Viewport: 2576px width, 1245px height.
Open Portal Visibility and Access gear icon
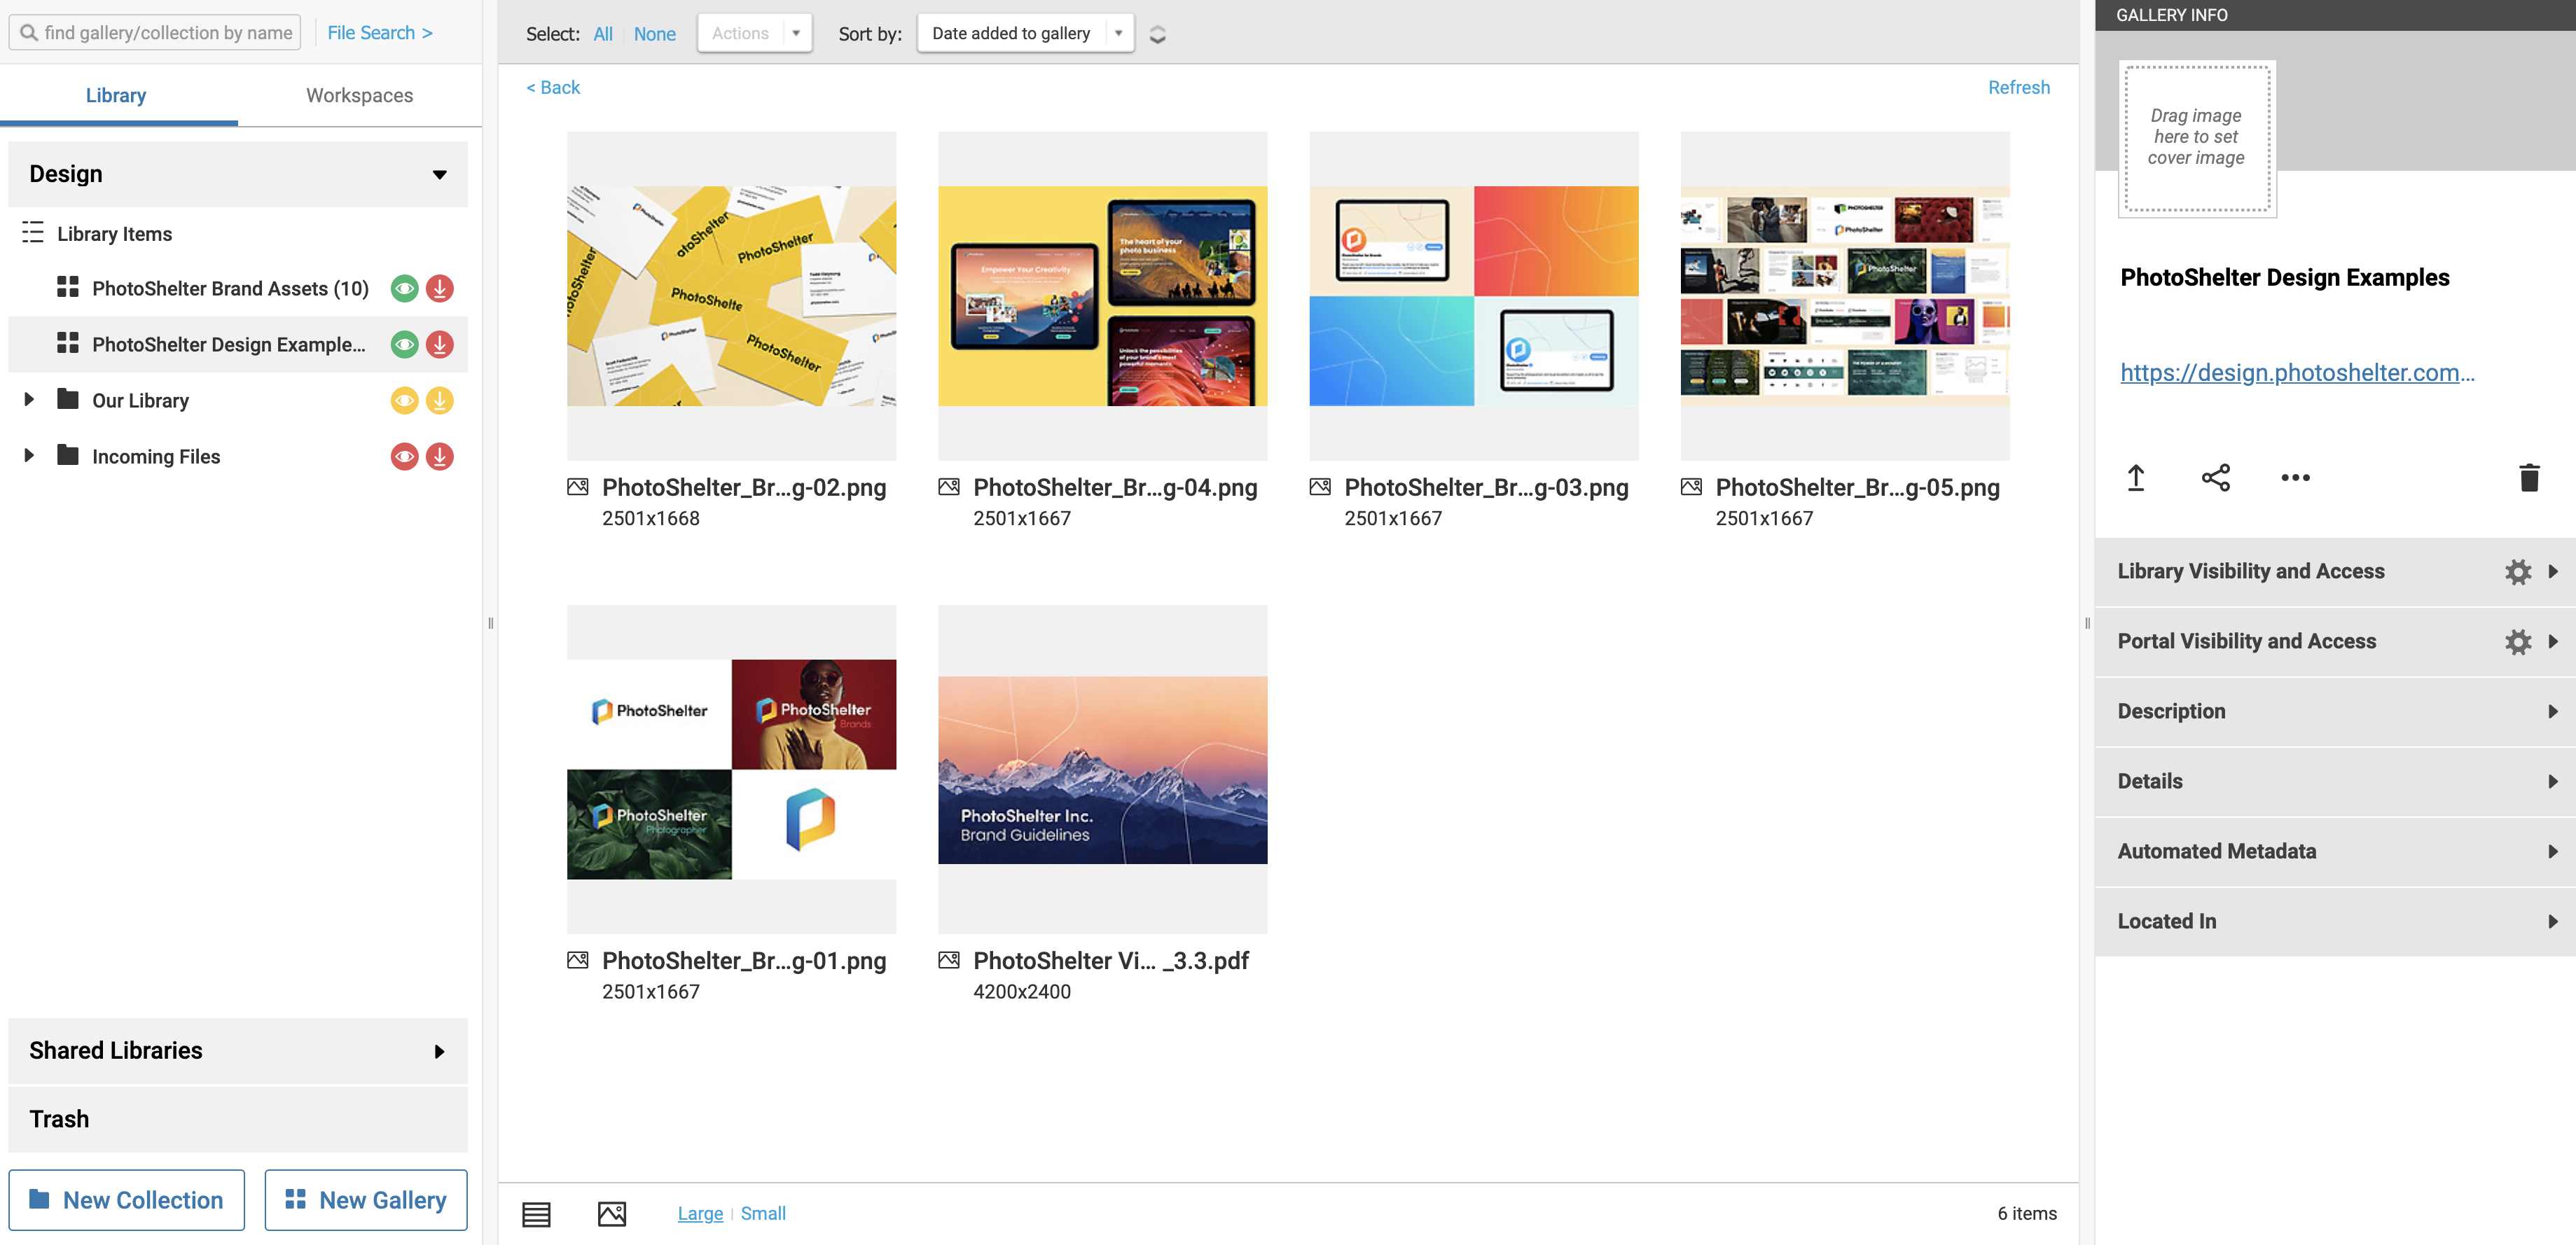point(2519,641)
